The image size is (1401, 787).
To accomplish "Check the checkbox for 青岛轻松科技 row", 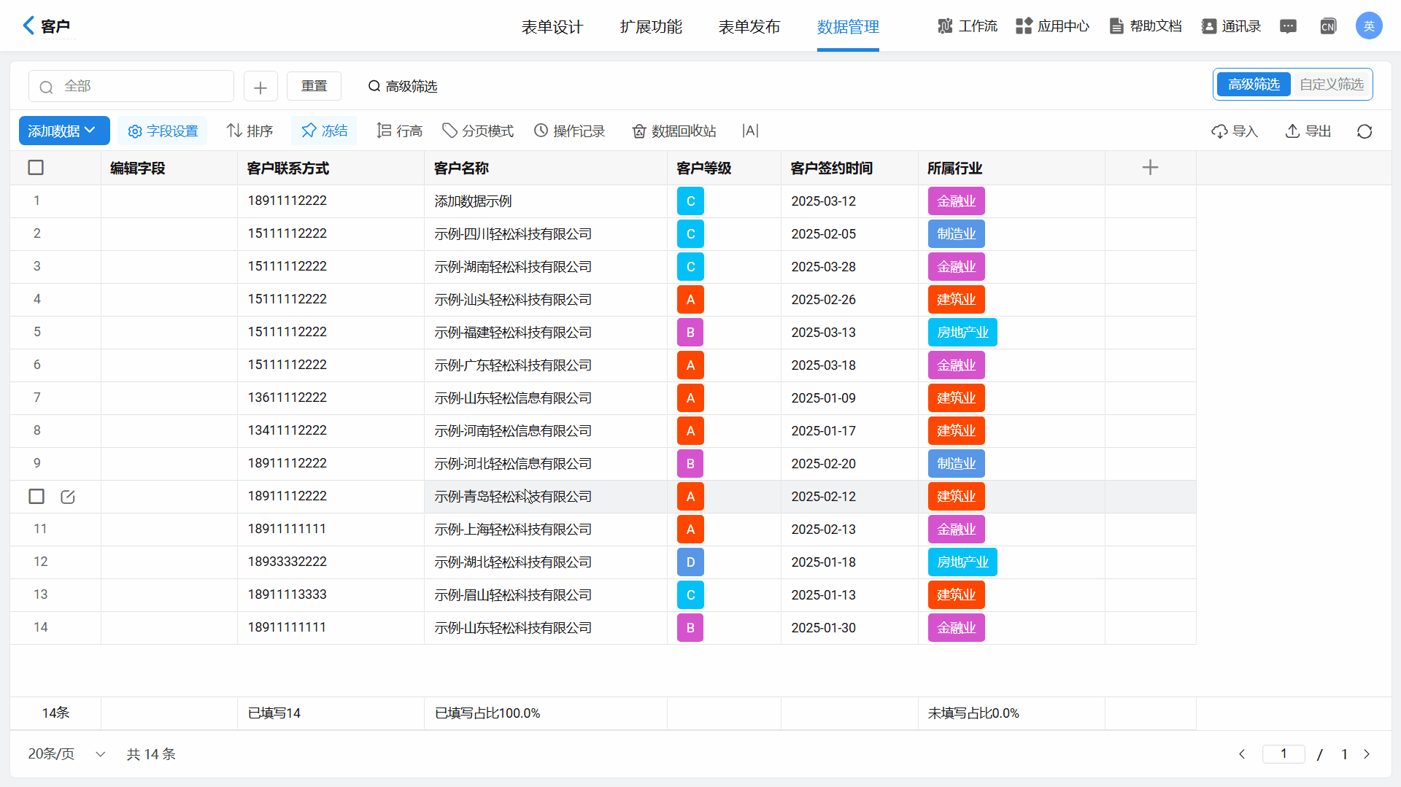I will click(36, 497).
